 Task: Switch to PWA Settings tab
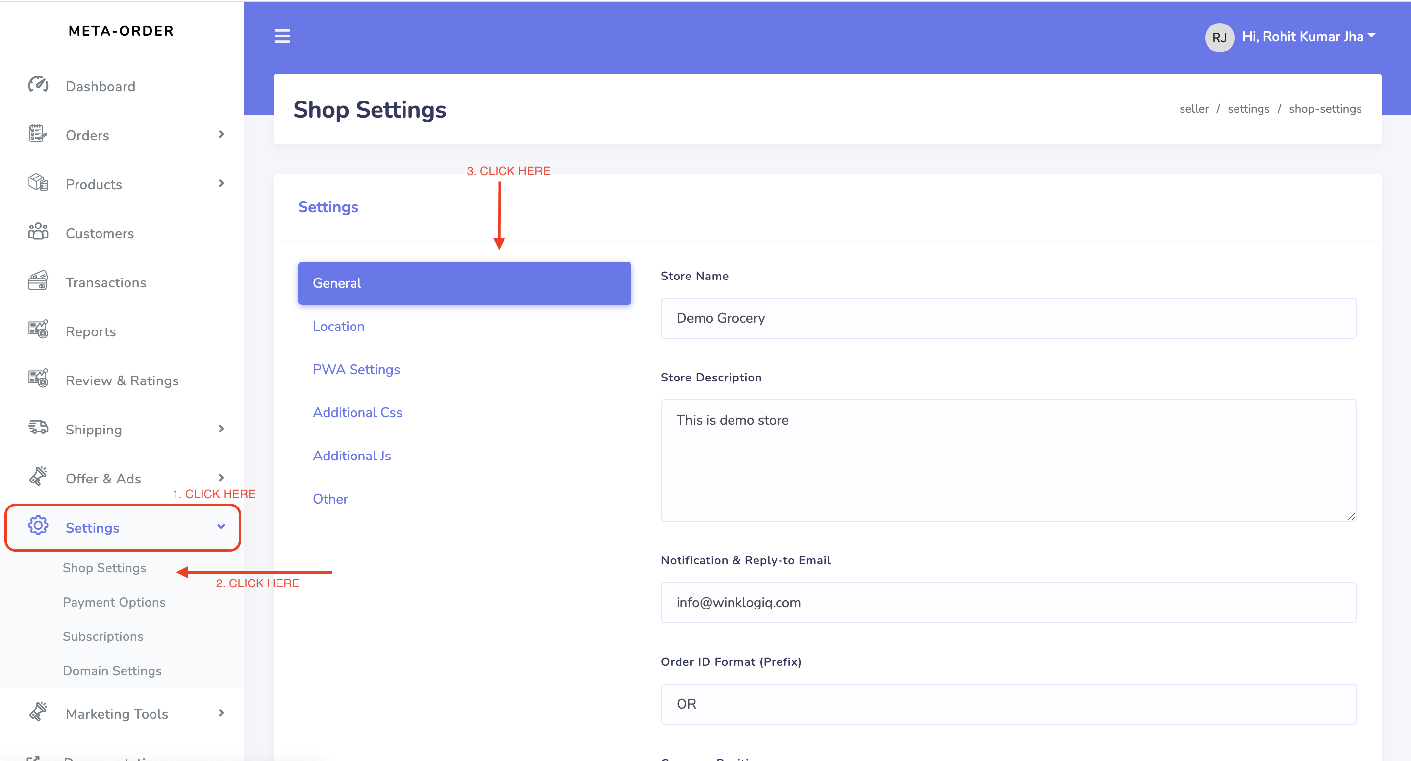(x=356, y=369)
